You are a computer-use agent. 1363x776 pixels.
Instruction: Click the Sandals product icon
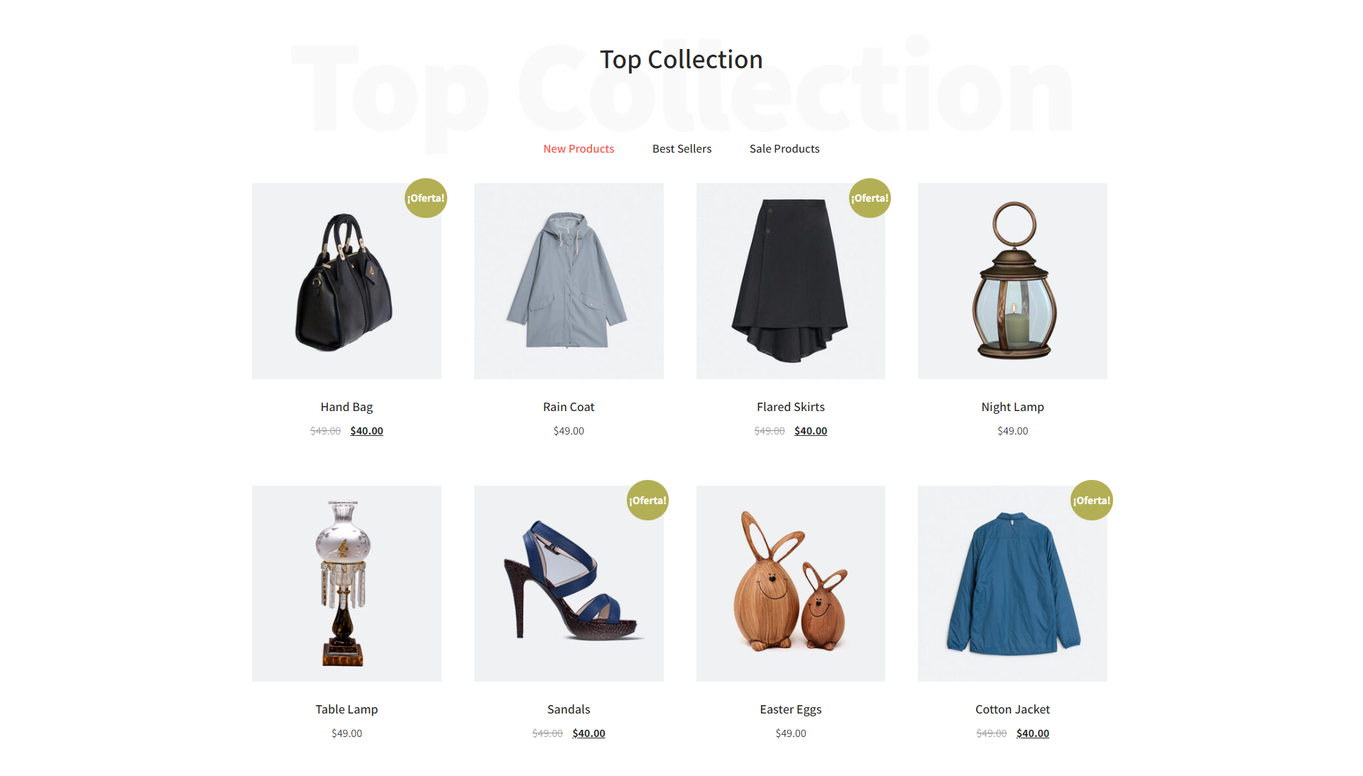coord(569,582)
